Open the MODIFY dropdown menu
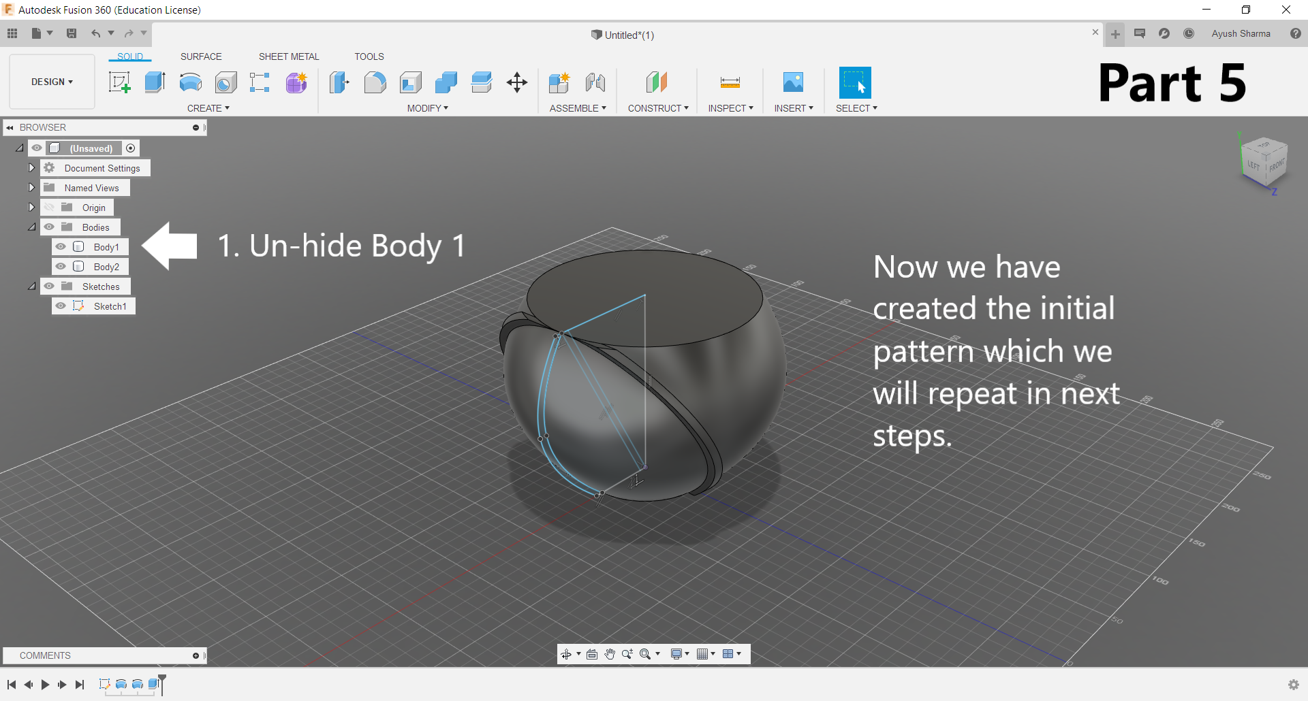 click(x=428, y=108)
